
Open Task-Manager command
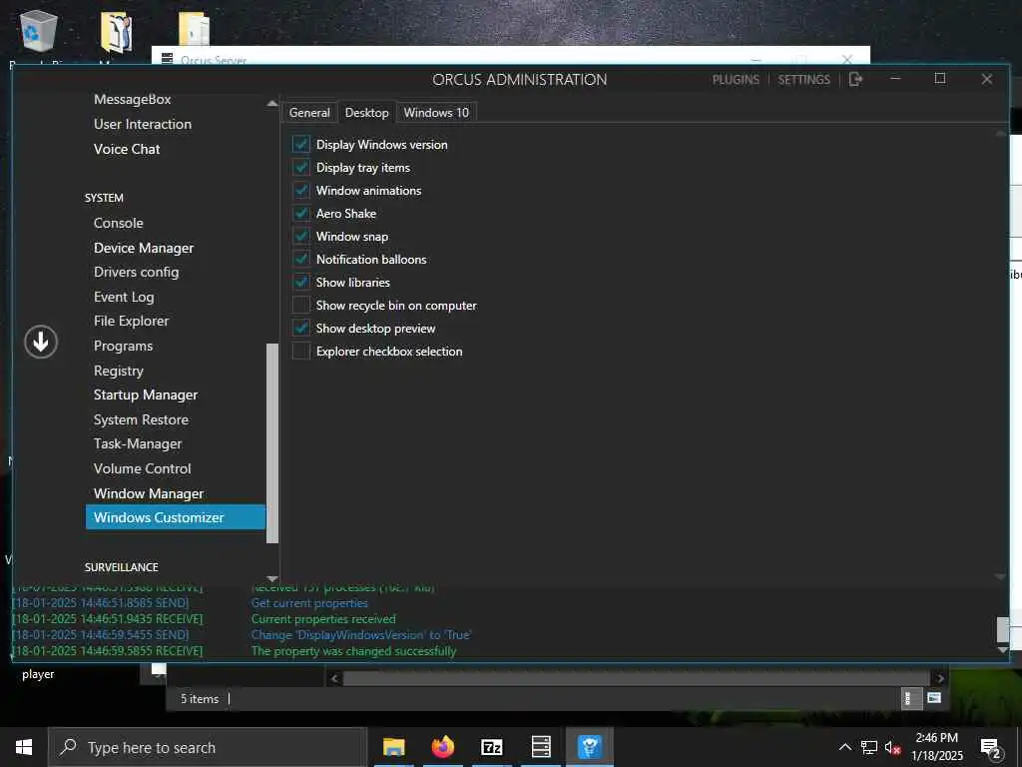click(138, 443)
